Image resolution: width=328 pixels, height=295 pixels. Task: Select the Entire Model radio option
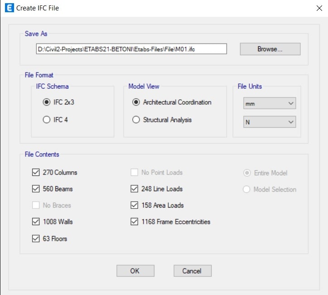point(247,173)
